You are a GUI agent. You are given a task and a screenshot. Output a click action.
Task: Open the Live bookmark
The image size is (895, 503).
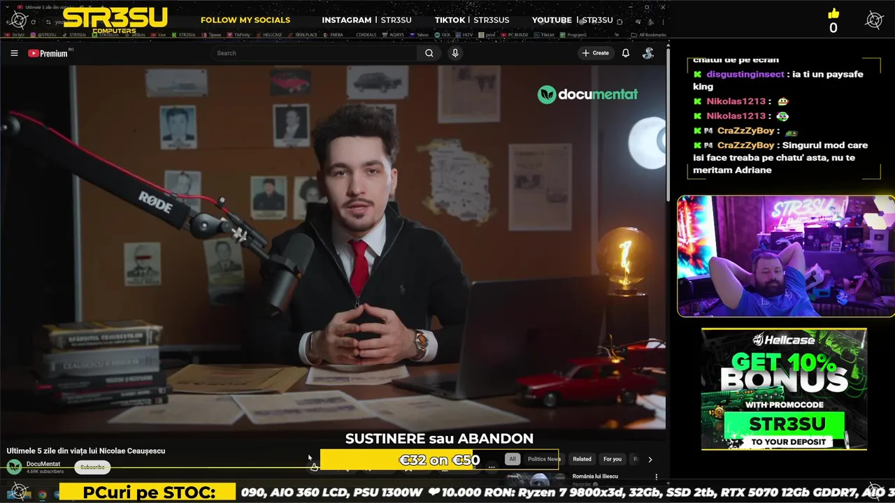coord(158,34)
